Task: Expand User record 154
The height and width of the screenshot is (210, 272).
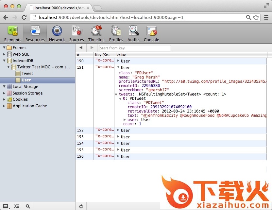Action: [118, 143]
